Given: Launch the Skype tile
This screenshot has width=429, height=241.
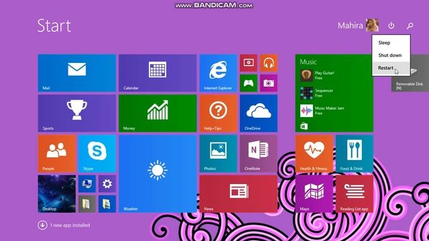Looking at the screenshot, I should click(97, 153).
